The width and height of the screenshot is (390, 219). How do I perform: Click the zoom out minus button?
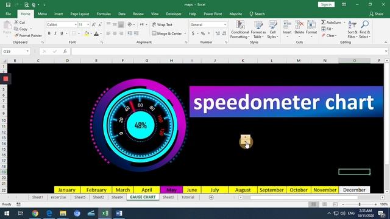(343, 204)
